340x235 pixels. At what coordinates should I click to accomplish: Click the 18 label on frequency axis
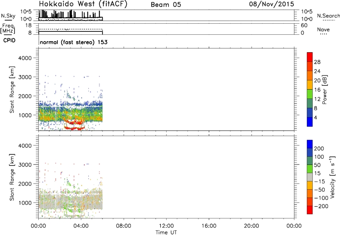[x=28, y=25]
